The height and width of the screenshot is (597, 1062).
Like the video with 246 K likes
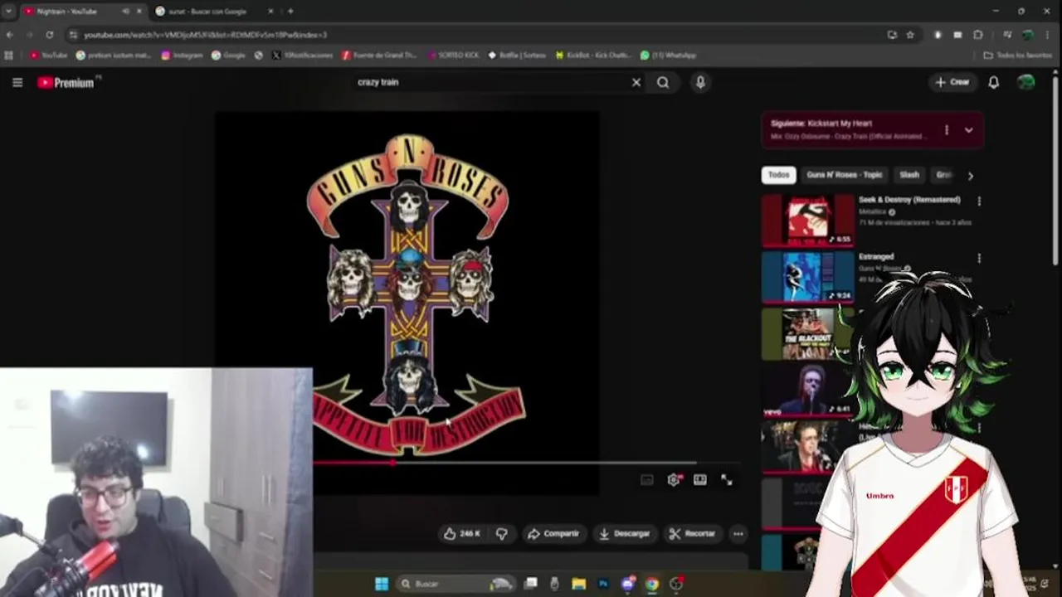click(x=462, y=534)
